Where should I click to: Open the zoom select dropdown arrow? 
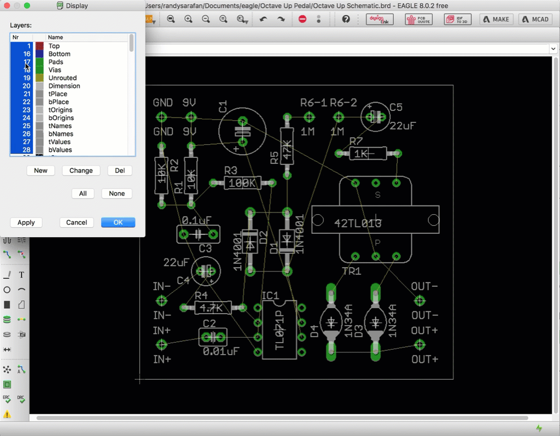[247, 22]
